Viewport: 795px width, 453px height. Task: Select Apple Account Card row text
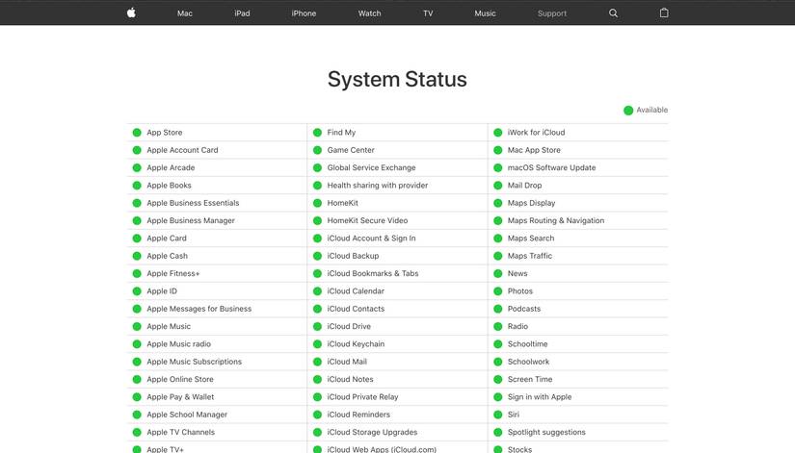click(x=182, y=150)
